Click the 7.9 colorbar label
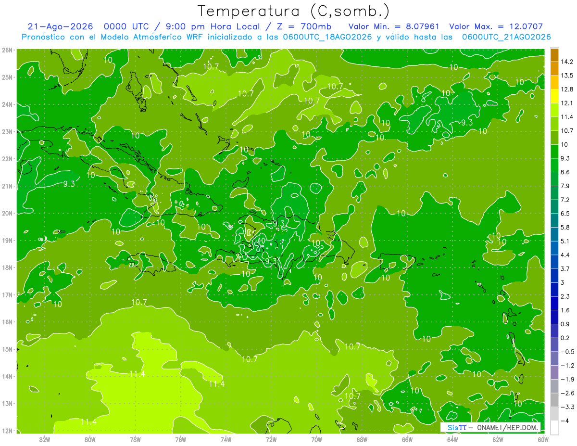Screen dimensions: 577x446 click(x=565, y=186)
